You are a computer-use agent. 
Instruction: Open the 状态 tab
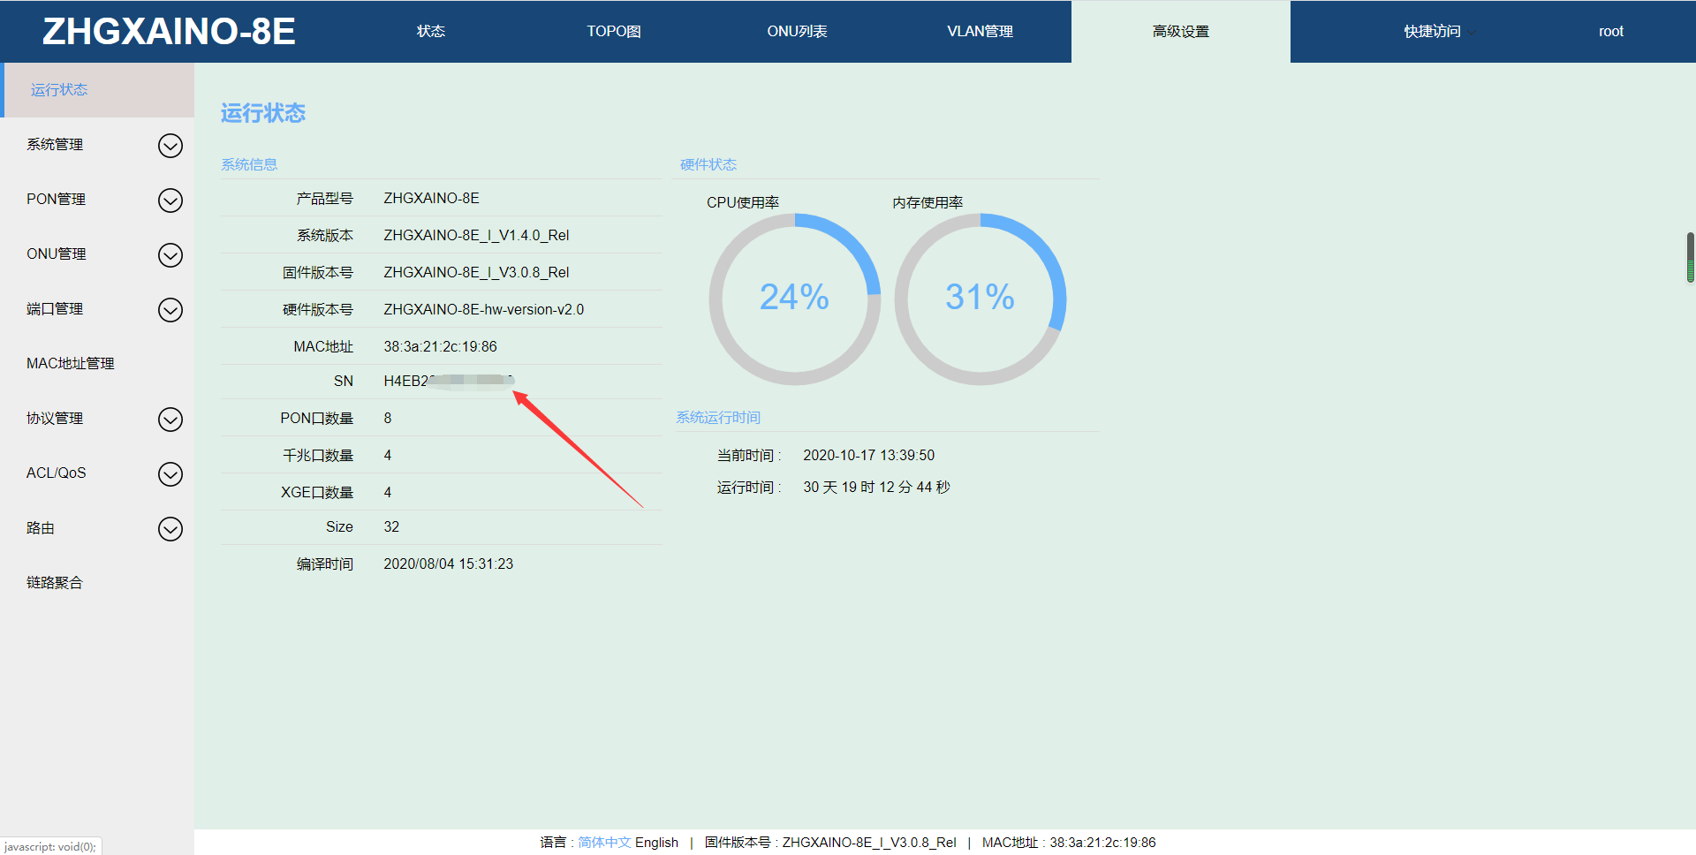430,32
